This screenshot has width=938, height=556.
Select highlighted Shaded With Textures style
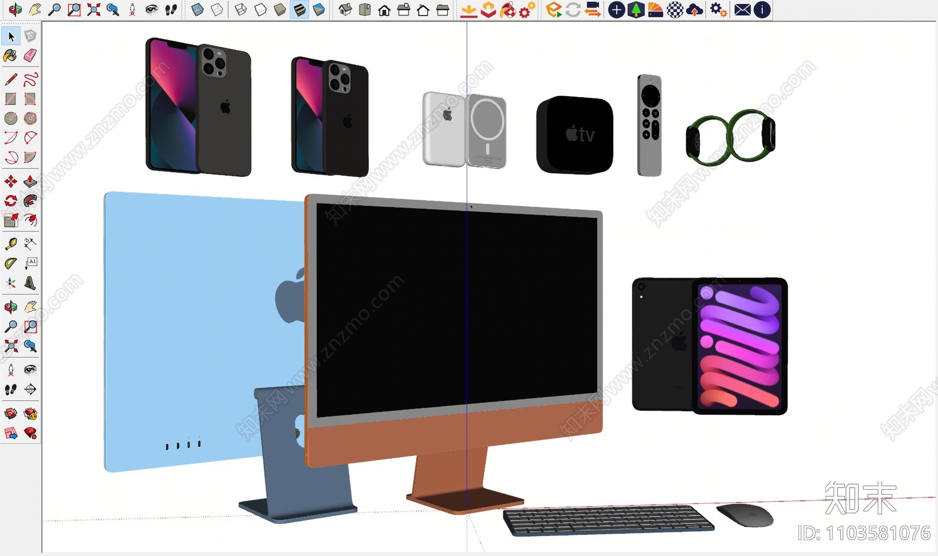(299, 9)
